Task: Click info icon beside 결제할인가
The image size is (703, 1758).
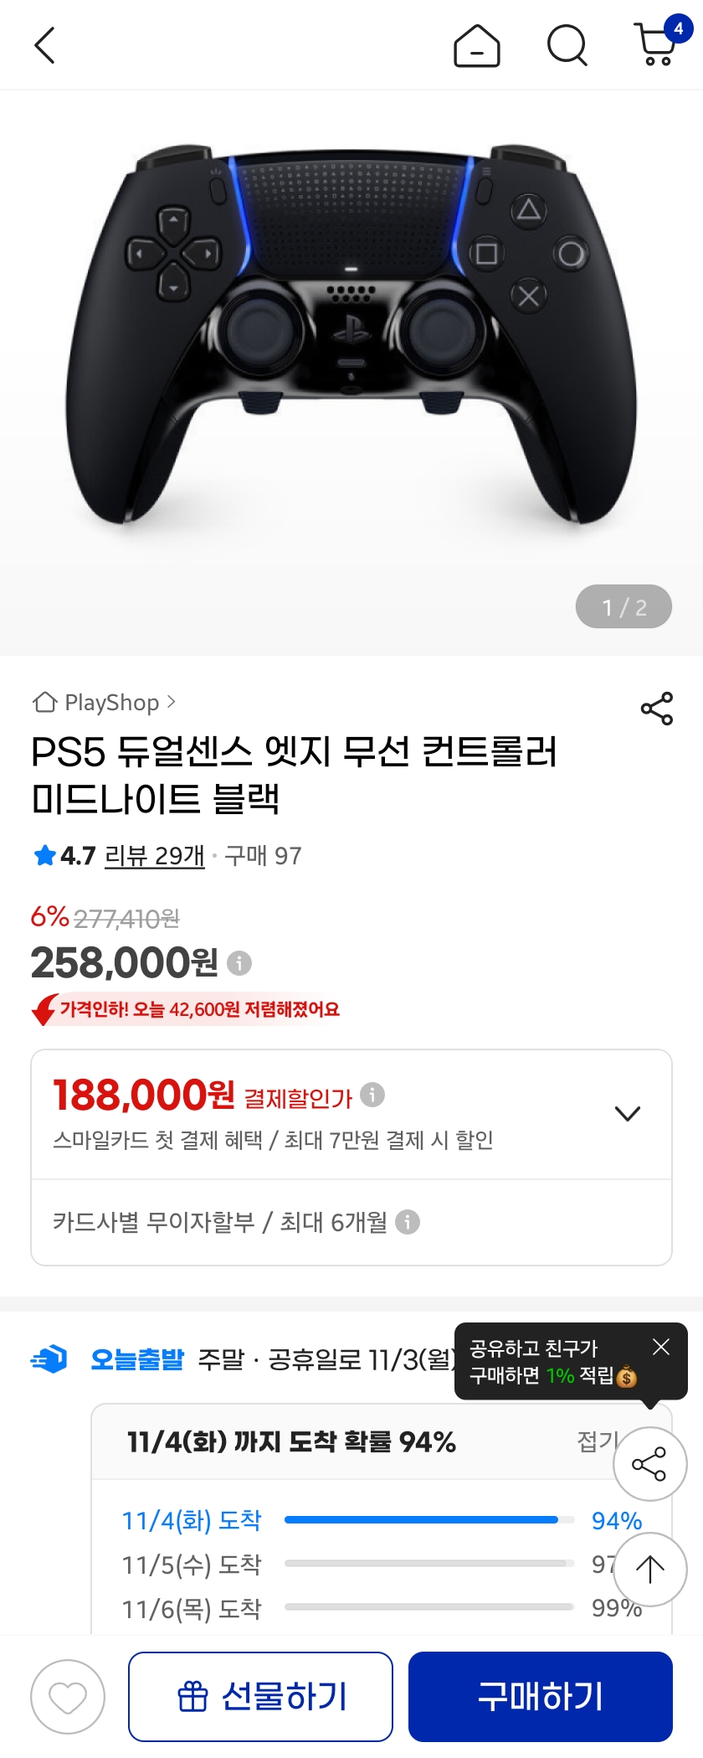Action: tap(372, 1095)
